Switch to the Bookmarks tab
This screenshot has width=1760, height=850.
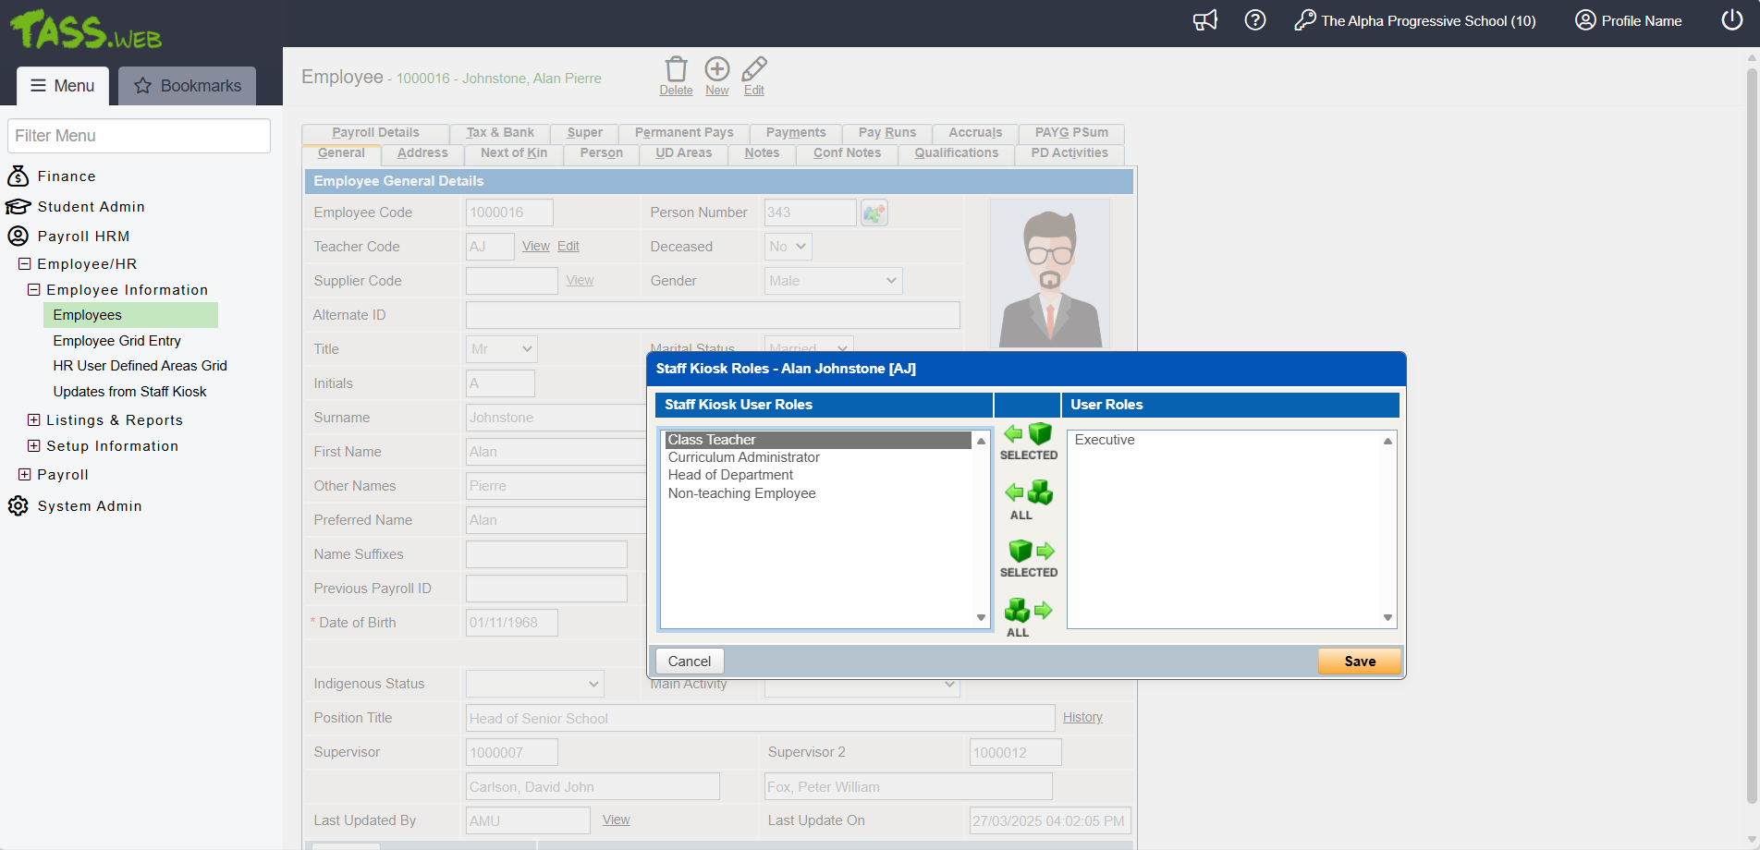click(188, 86)
